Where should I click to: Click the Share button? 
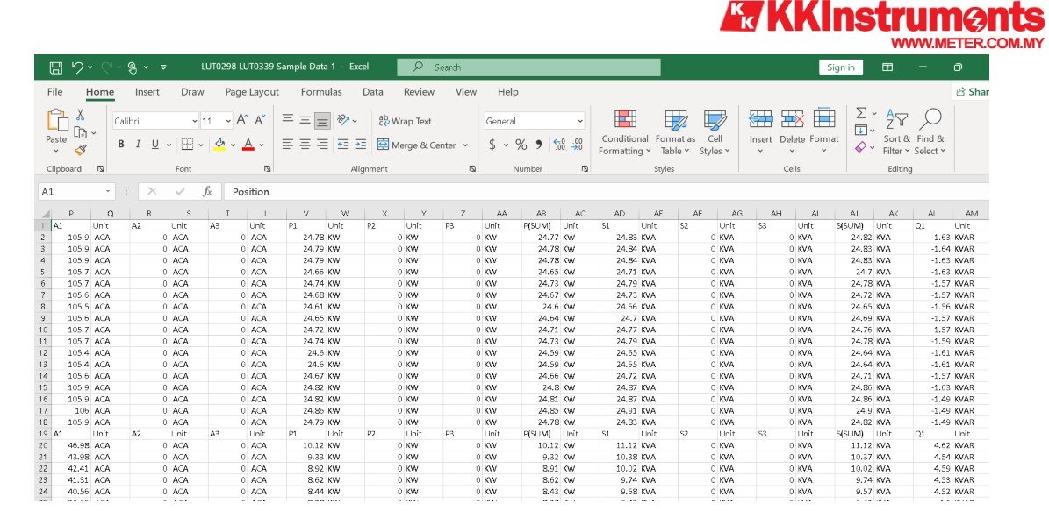[973, 92]
